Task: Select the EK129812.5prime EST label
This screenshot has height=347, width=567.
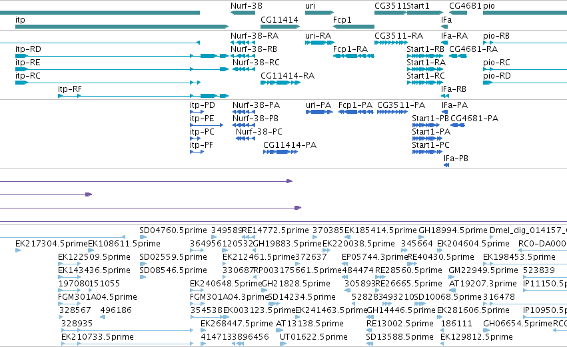Action: click(476, 337)
